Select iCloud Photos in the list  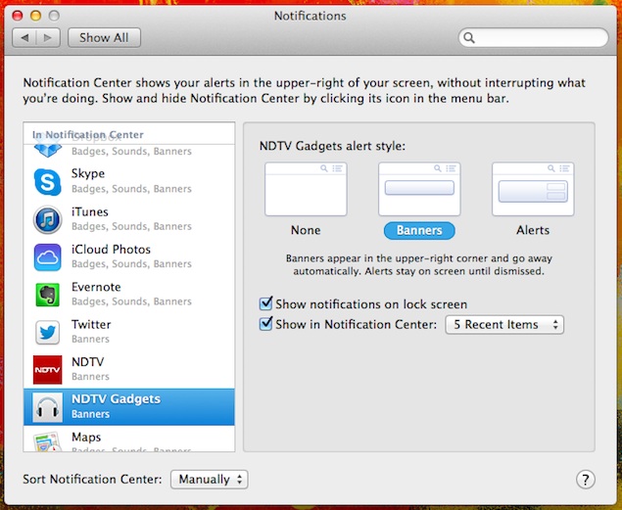(129, 256)
